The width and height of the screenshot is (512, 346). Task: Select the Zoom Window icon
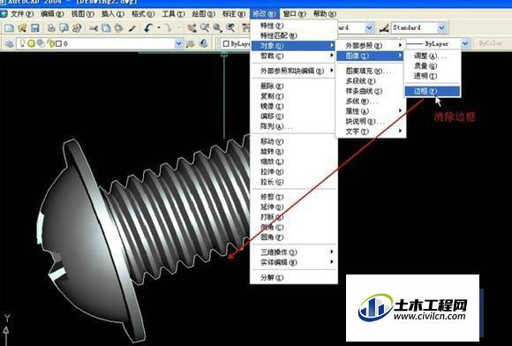[217, 28]
